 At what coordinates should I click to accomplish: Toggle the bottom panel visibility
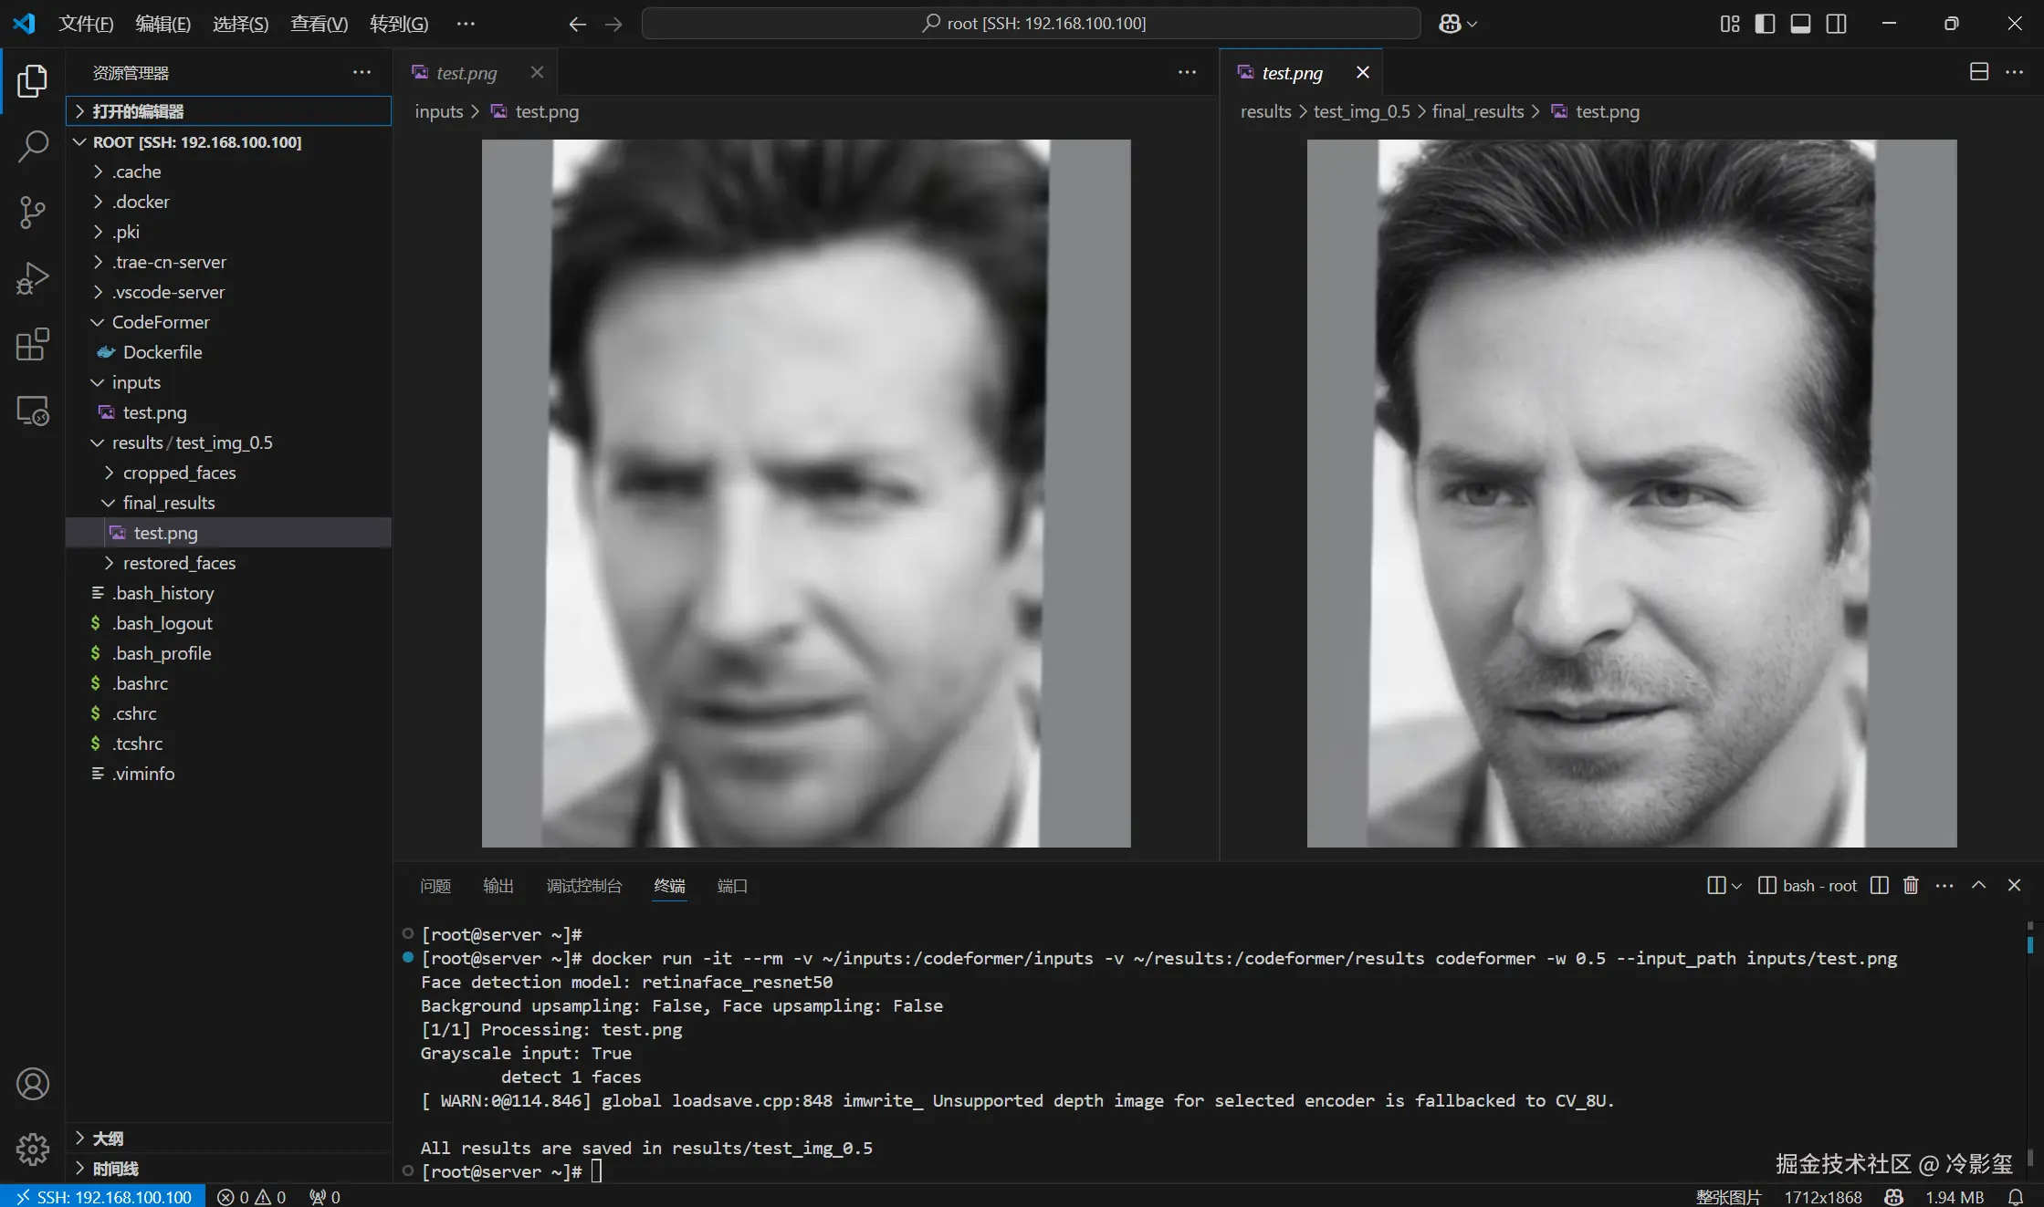[x=1800, y=23]
